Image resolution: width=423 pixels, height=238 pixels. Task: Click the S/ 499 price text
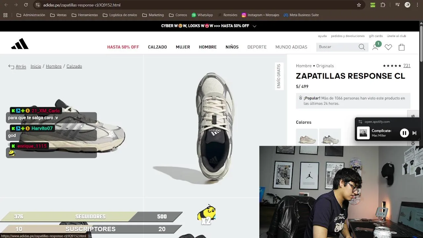tap(302, 87)
